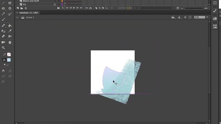The height and width of the screenshot is (124, 221).
Task: Click Scene 1 breadcrumb label
Action: click(x=30, y=17)
